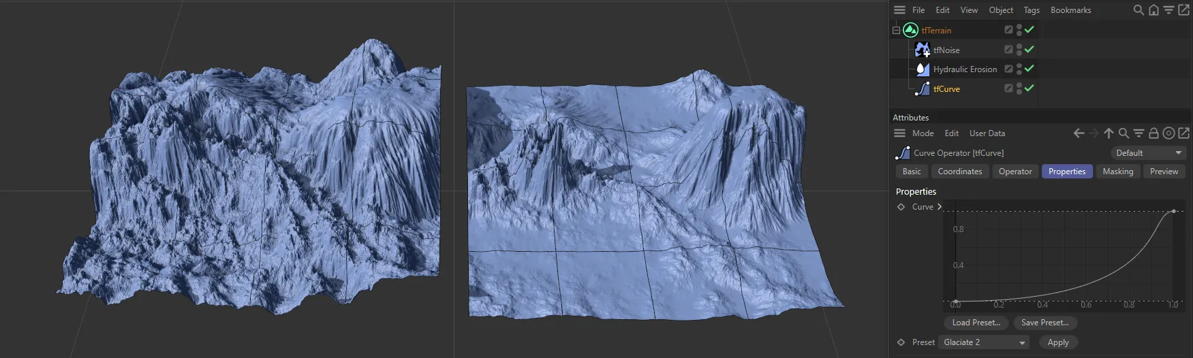Image resolution: width=1193 pixels, height=358 pixels.
Task: Switch to the Masking tab
Action: click(x=1117, y=172)
